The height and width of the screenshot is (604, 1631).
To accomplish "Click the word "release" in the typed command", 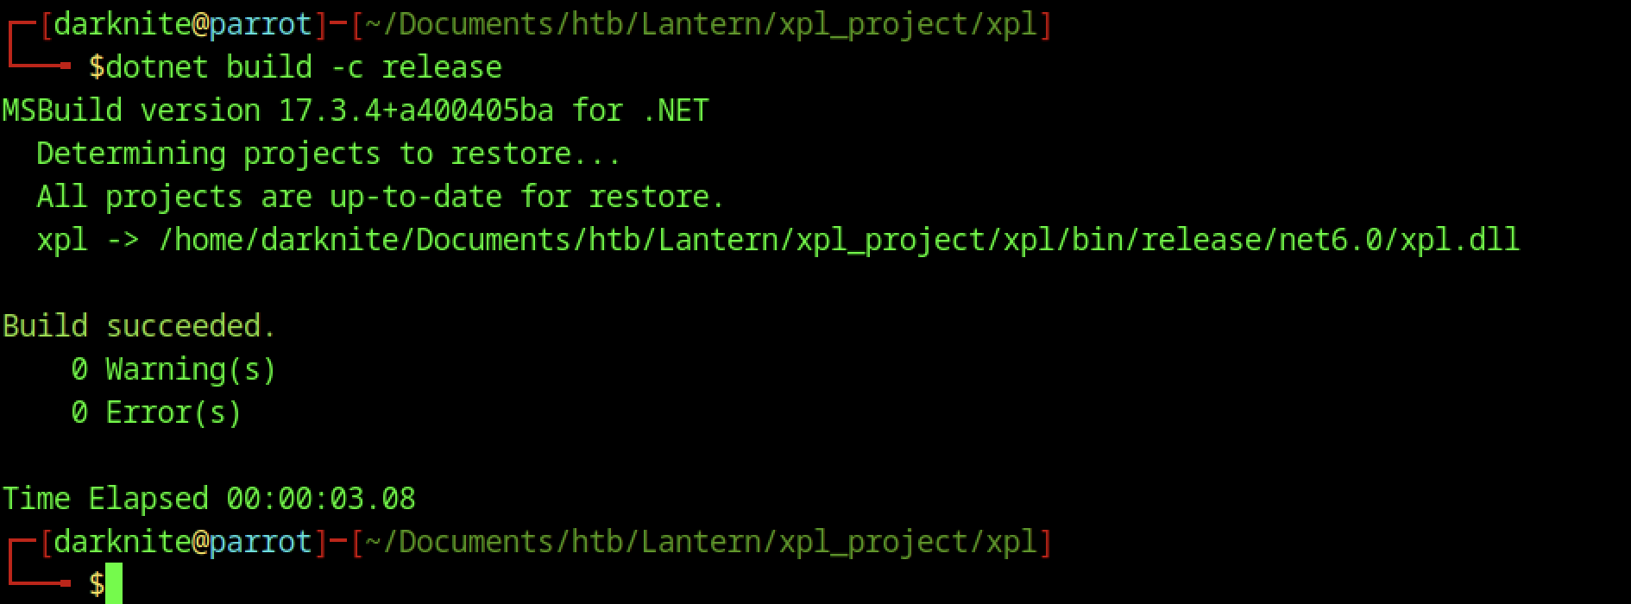I will 441,67.
